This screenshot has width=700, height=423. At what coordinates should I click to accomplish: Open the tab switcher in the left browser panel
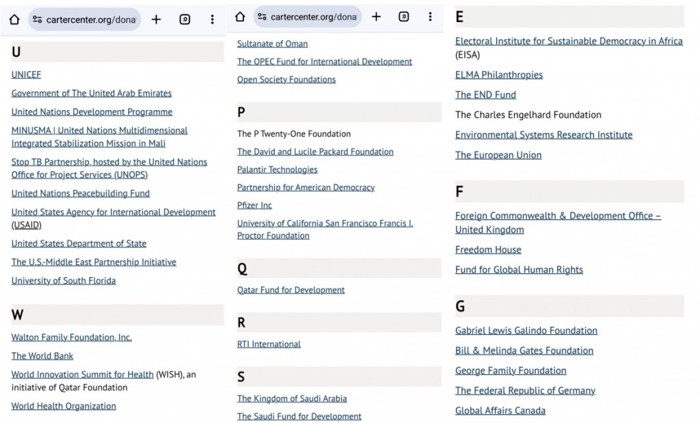185,20
